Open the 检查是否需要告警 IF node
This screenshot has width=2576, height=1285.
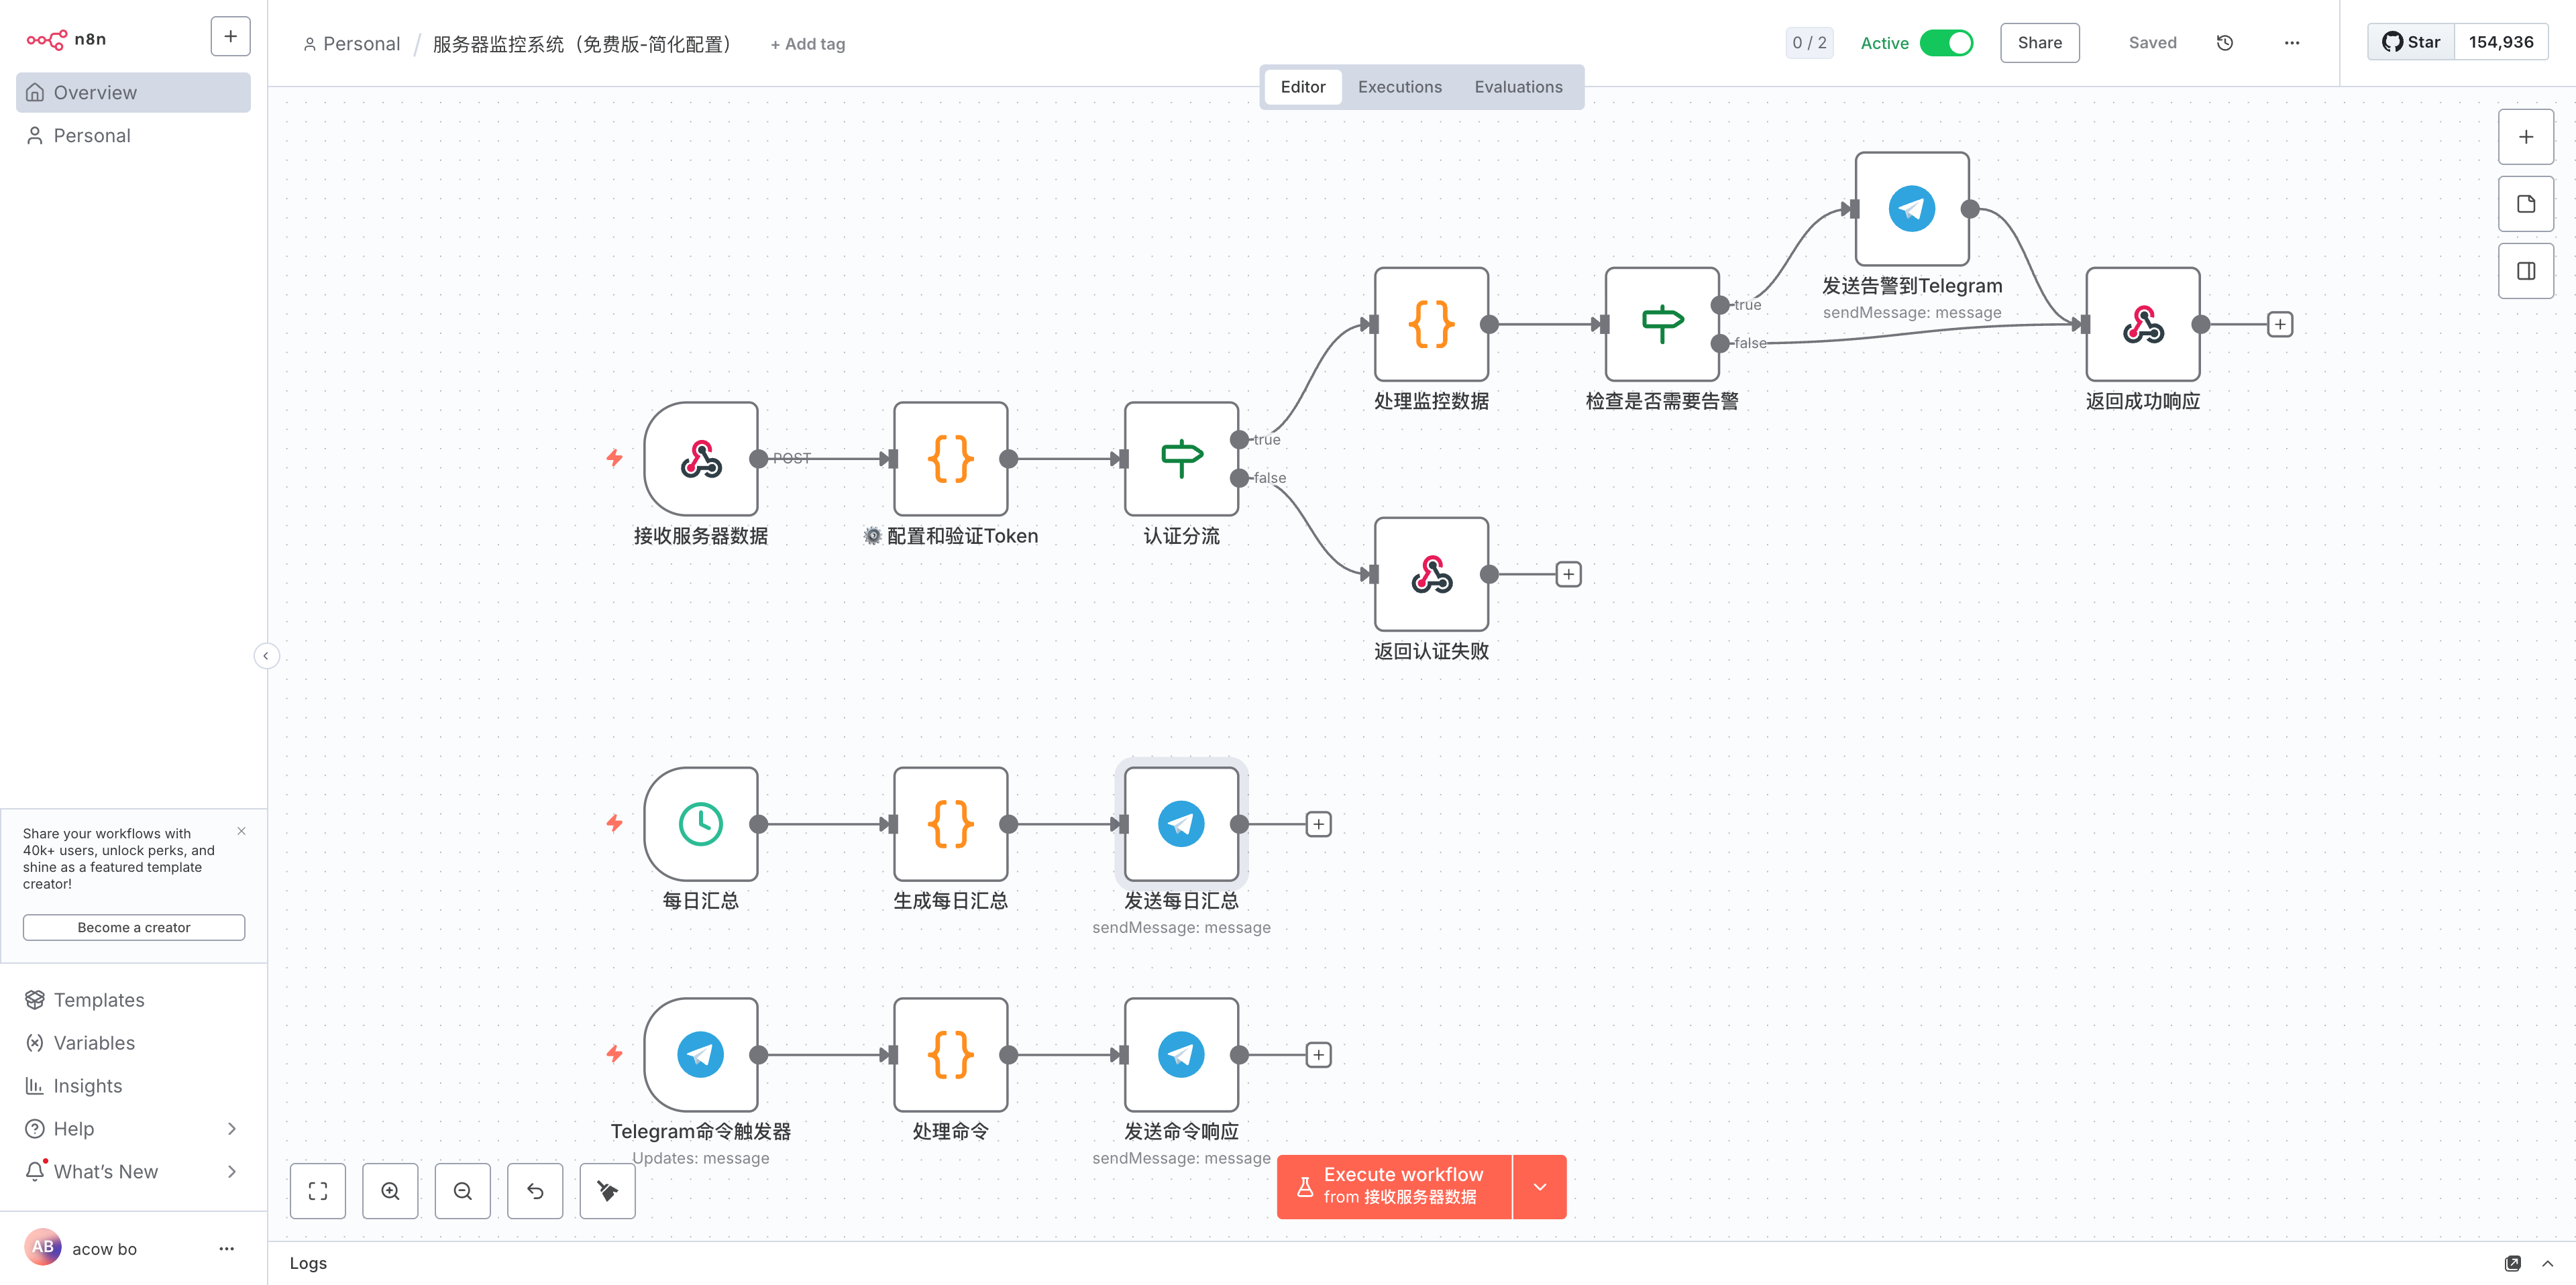coord(1661,324)
